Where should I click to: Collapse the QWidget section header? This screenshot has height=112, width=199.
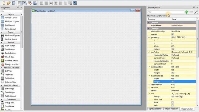click(149, 28)
